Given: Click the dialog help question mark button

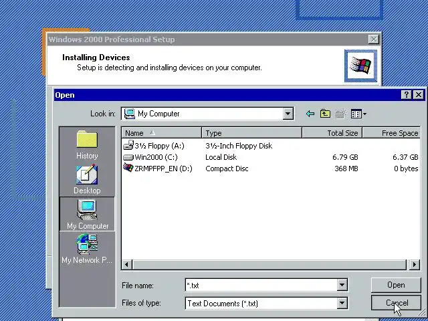Looking at the screenshot, I should pyautogui.click(x=407, y=95).
